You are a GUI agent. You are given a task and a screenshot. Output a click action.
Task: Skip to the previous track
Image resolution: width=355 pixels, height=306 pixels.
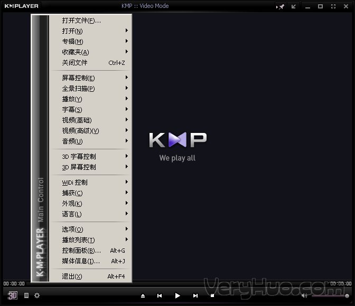point(160,295)
